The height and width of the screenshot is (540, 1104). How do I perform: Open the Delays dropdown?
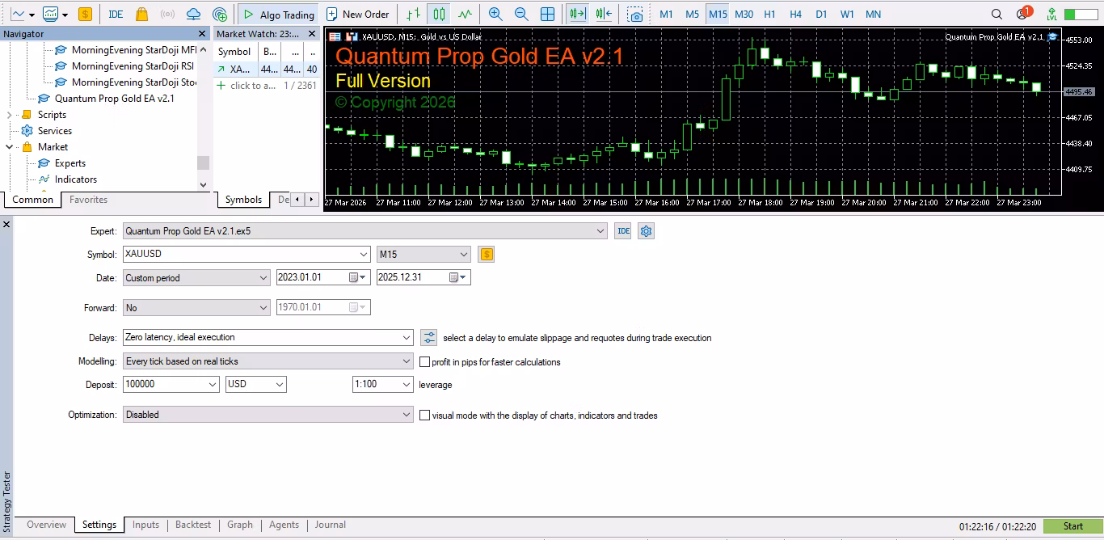tap(407, 338)
